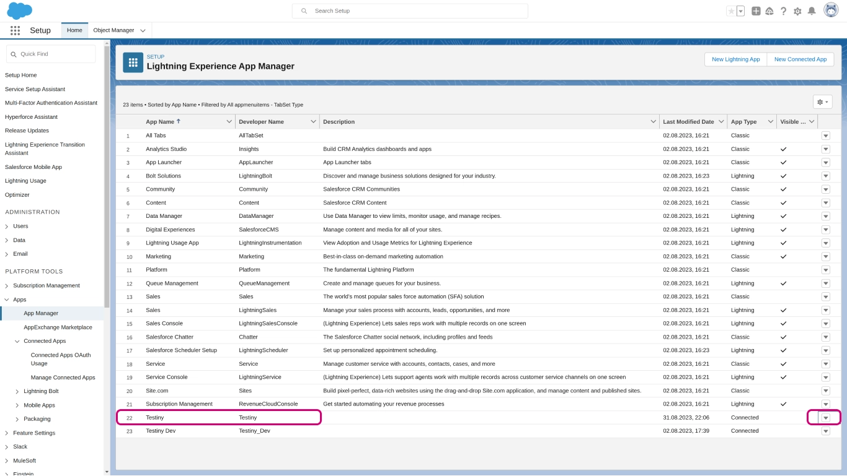This screenshot has width=847, height=476.
Task: Open the help question mark icon
Action: point(784,11)
